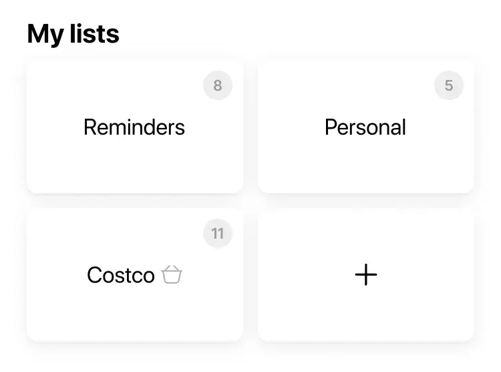Click the plus icon to add list
Viewport: 501px width, 372px height.
pyautogui.click(x=366, y=275)
